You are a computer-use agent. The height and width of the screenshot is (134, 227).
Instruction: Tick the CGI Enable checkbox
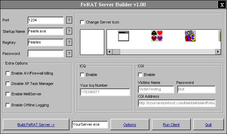point(140,75)
